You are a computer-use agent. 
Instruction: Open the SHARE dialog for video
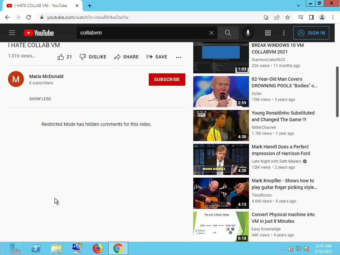(x=126, y=57)
